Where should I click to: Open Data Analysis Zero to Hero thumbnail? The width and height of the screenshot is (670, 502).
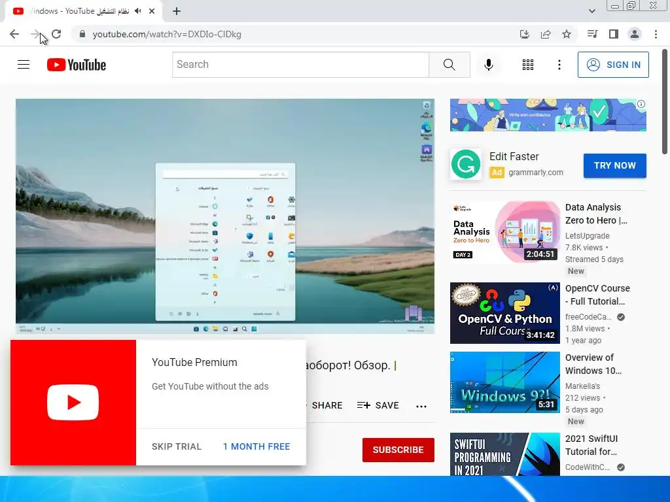(505, 232)
